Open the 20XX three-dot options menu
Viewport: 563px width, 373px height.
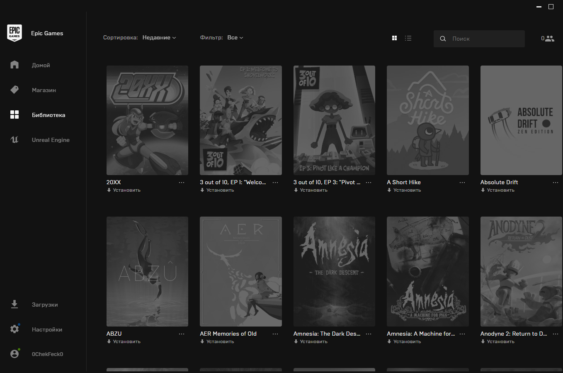coord(182,183)
